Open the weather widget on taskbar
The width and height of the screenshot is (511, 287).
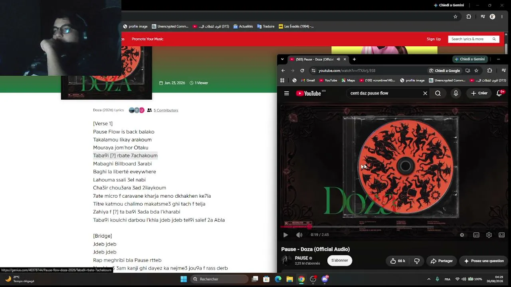click(19, 279)
